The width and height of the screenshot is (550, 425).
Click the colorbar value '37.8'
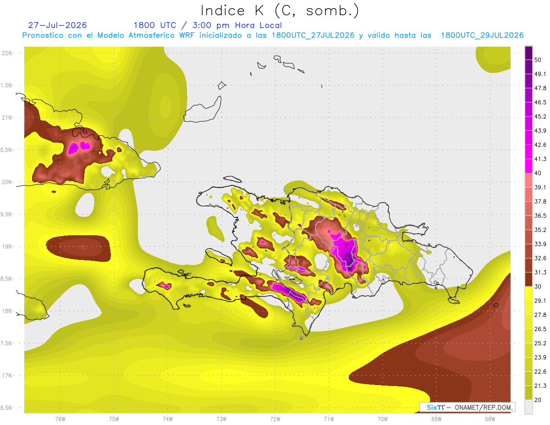click(x=540, y=202)
